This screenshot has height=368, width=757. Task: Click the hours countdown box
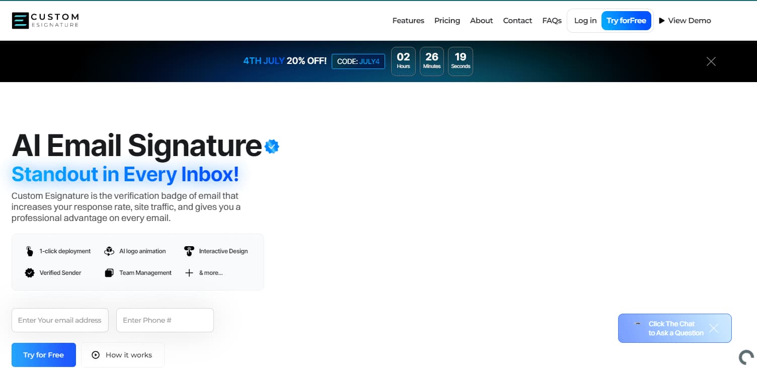403,61
